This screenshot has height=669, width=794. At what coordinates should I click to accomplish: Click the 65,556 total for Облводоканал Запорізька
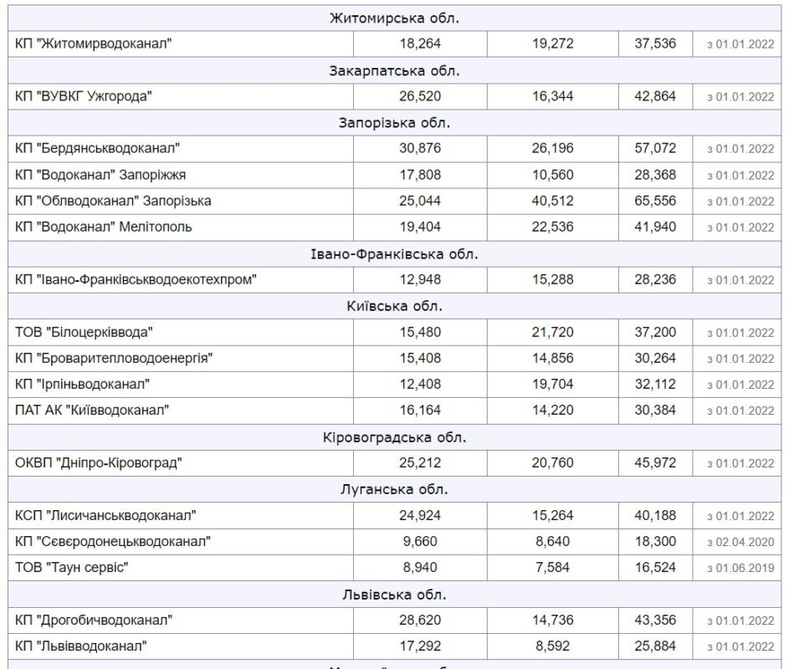[654, 201]
